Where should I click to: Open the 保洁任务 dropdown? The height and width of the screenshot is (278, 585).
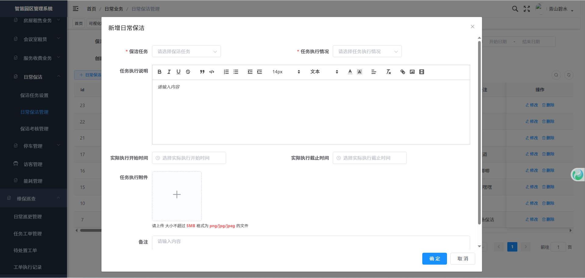[x=186, y=51]
